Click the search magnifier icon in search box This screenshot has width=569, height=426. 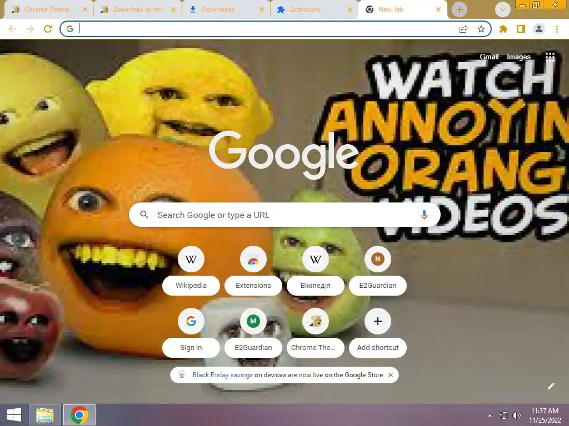pos(144,215)
